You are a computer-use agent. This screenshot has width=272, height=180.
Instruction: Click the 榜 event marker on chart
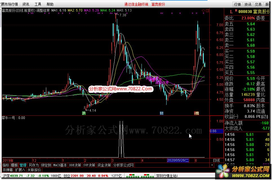tap(196, 113)
